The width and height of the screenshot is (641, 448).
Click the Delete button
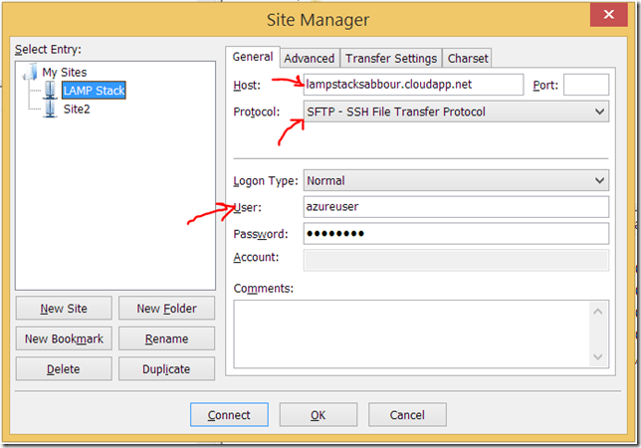(64, 368)
